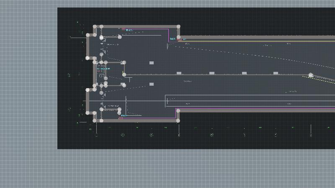Image resolution: width=335 pixels, height=188 pixels.
Task: Select the second gray column block on the center wall
Action: pos(212,73)
